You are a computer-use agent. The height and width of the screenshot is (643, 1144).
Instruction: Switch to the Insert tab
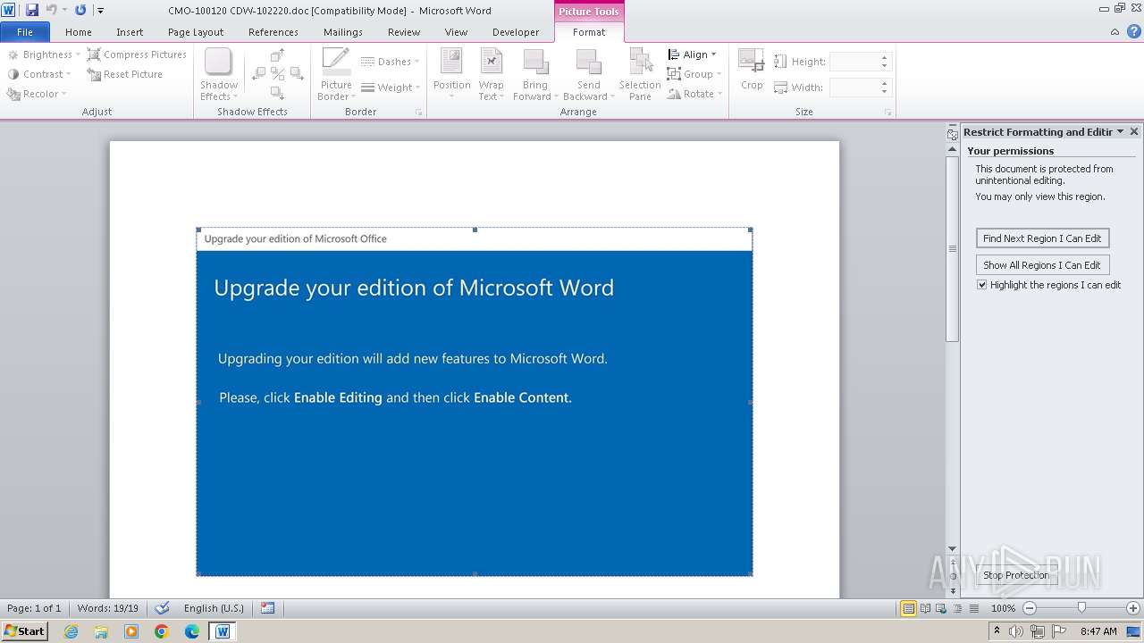[130, 32]
